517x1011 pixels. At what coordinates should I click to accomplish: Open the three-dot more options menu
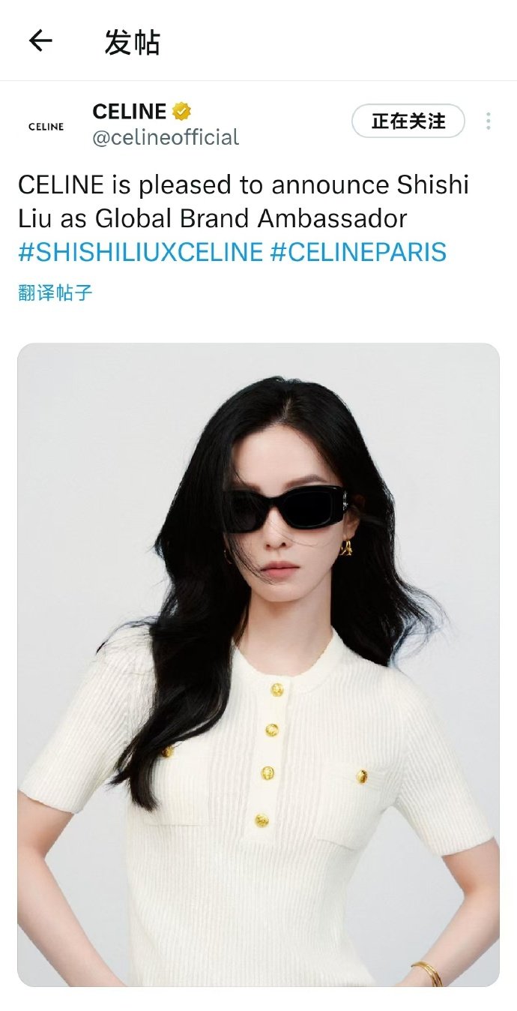[x=489, y=121]
